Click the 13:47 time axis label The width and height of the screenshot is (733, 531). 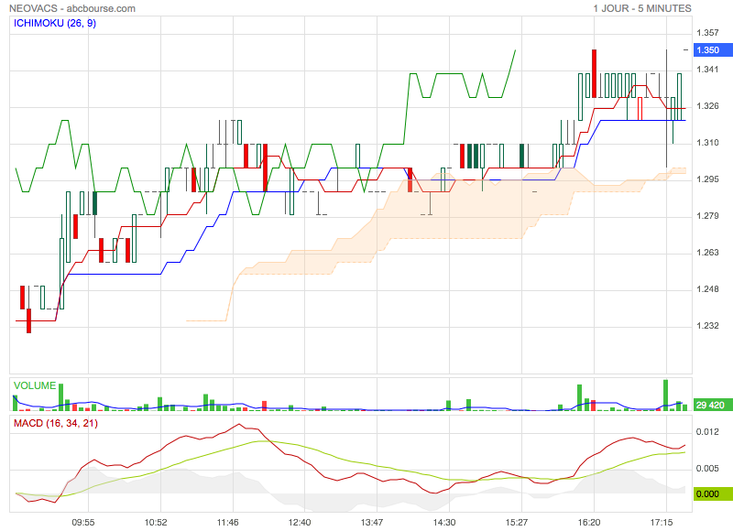tap(372, 522)
